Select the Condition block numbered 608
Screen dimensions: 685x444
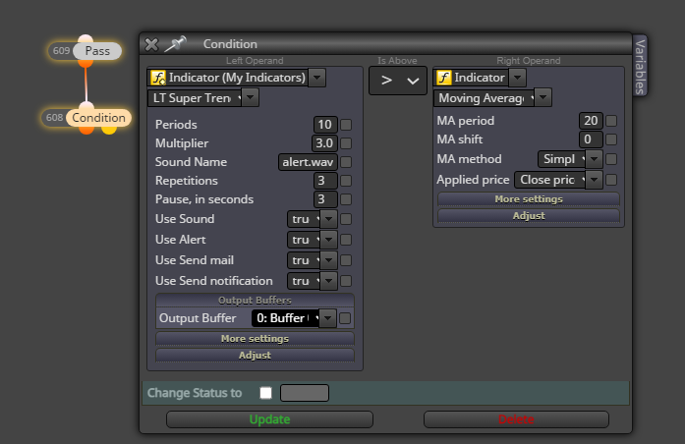tap(86, 118)
